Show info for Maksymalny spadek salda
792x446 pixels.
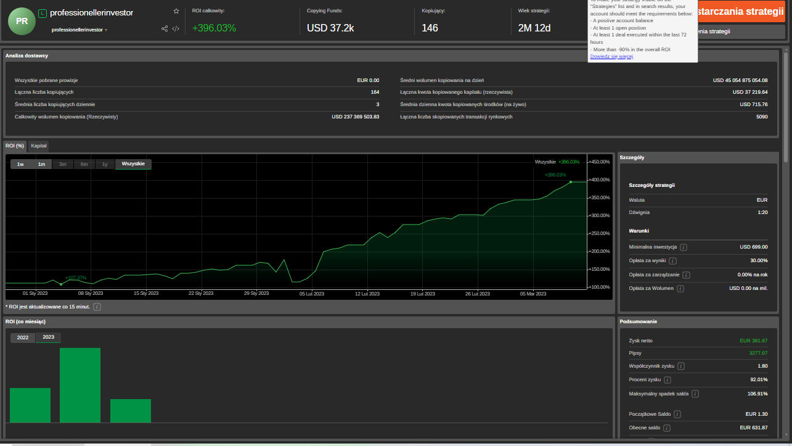695,394
